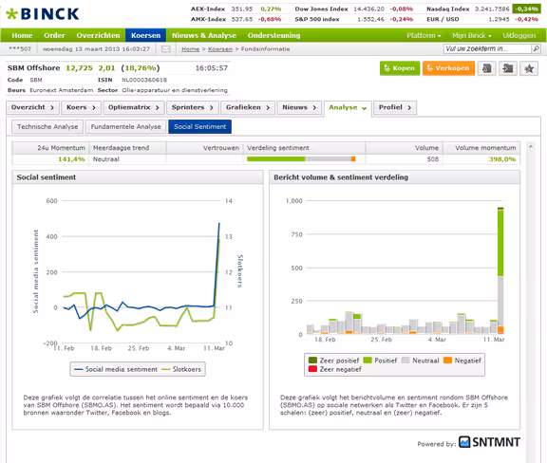The width and height of the screenshot is (547, 463).
Task: Click Uitloggen to log out
Action: (x=519, y=35)
